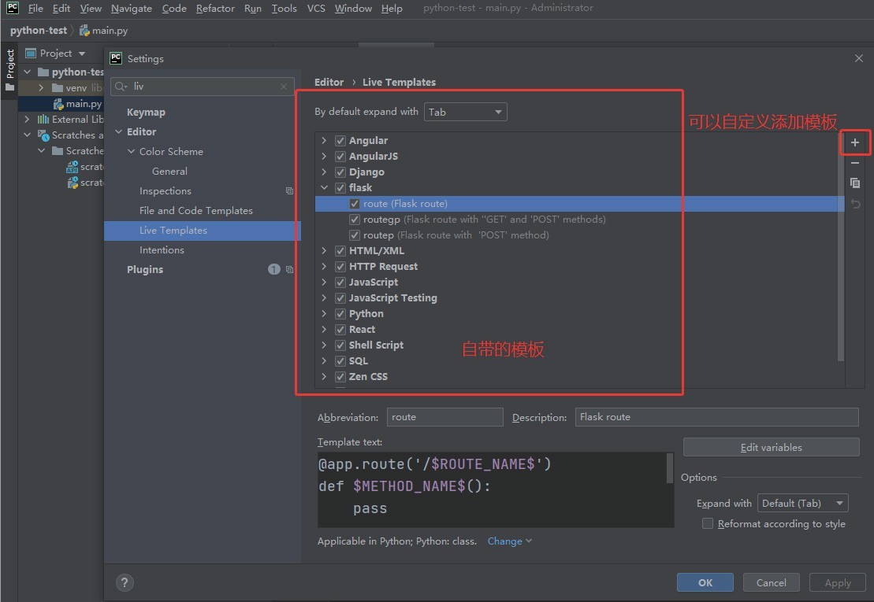Uncheck the Python template group

[x=340, y=314]
